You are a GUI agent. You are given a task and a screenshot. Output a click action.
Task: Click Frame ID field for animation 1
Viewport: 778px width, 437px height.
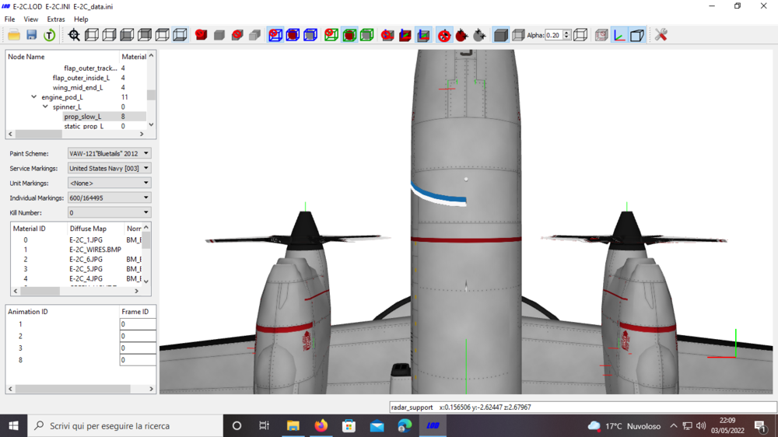pos(138,324)
